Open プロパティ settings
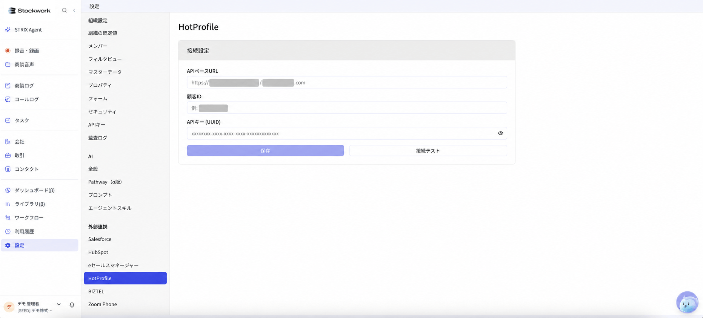The height and width of the screenshot is (318, 703). pyautogui.click(x=100, y=85)
